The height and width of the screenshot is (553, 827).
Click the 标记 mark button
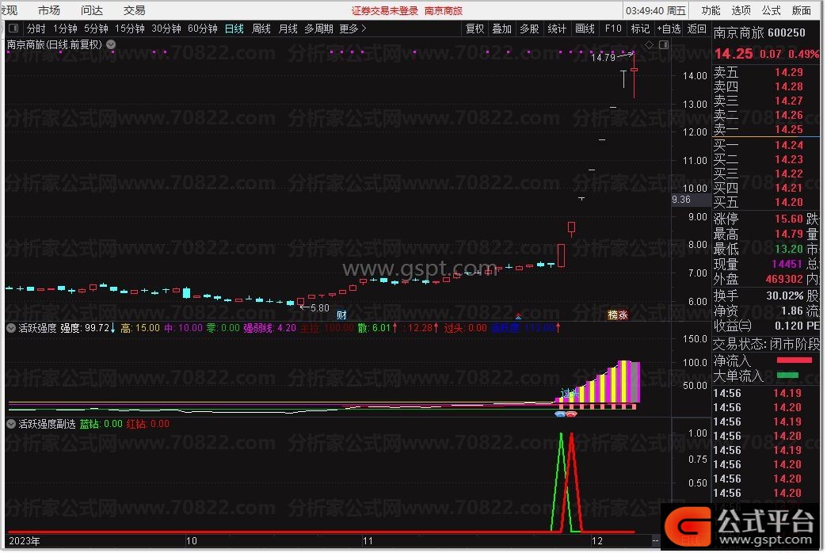(640, 29)
